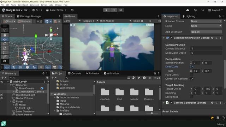
Task: Open the Component menu
Action: tap(34, 5)
